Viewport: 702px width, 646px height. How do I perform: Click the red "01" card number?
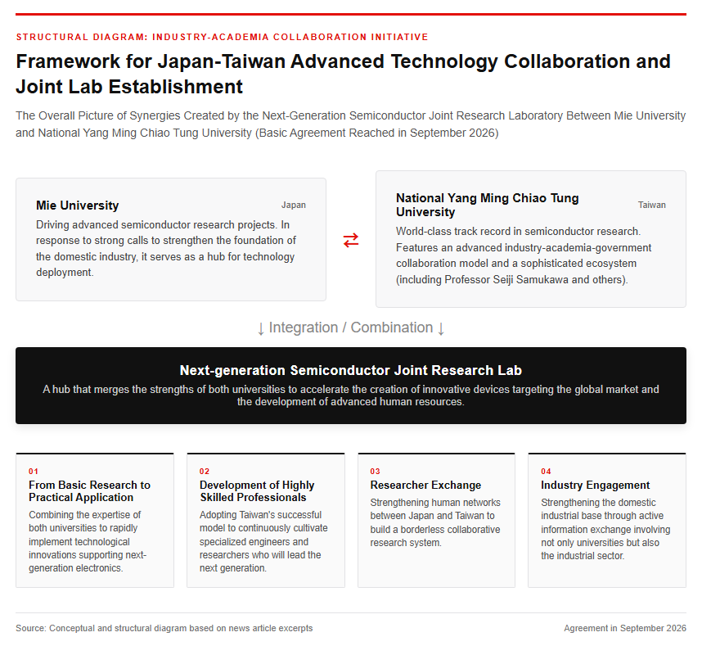click(34, 472)
